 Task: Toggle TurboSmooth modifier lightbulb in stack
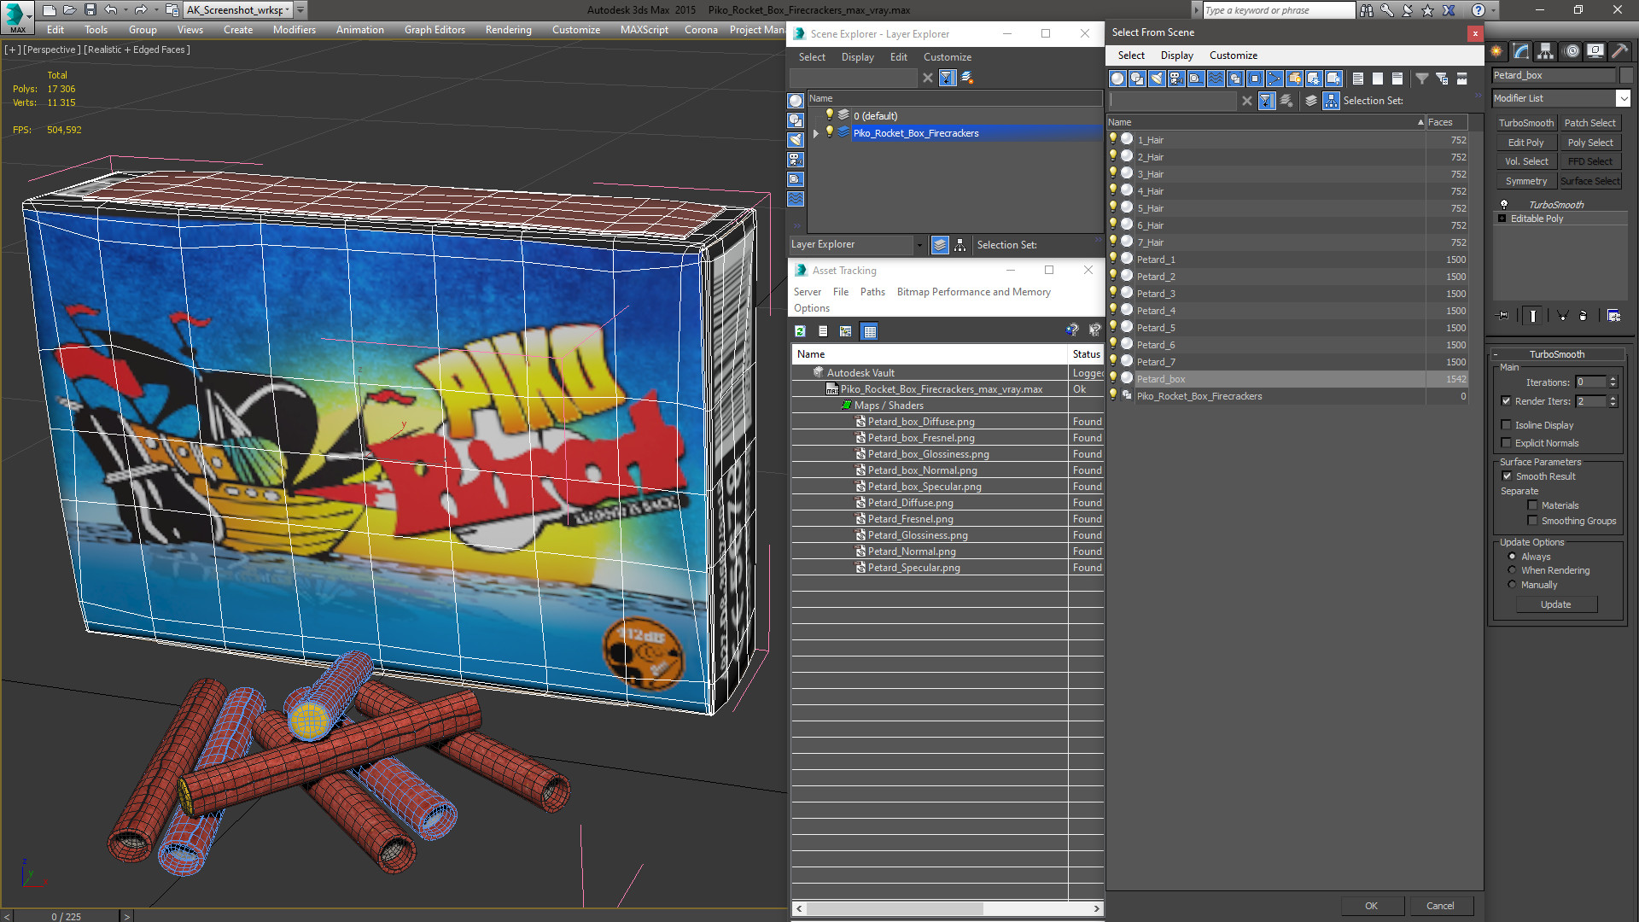1504,205
